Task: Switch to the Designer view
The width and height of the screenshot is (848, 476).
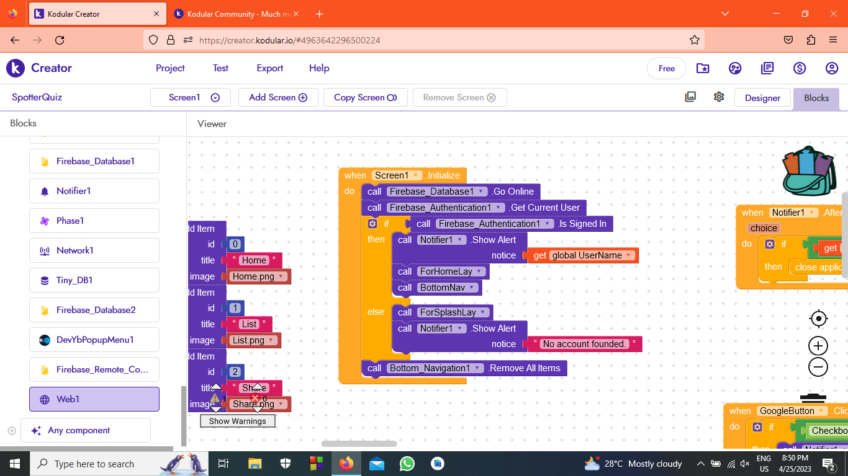Action: [762, 98]
